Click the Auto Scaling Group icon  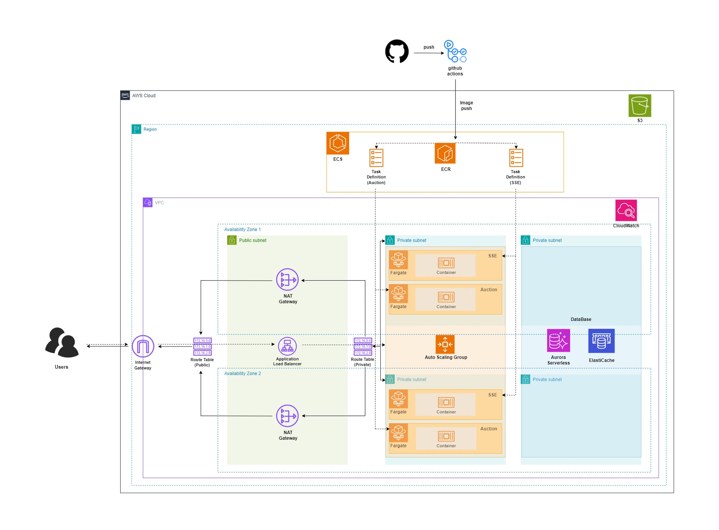pyautogui.click(x=445, y=344)
